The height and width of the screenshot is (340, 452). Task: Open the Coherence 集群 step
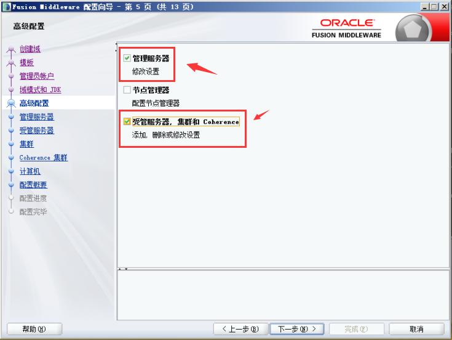tap(43, 158)
